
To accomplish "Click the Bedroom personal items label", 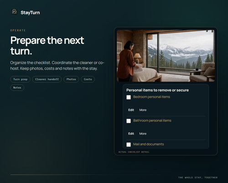I will [151, 97].
